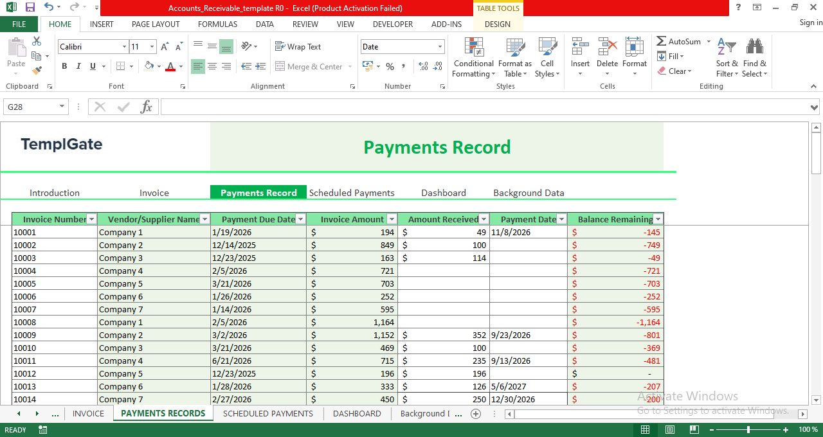Increase font size with the larger A

[165, 47]
